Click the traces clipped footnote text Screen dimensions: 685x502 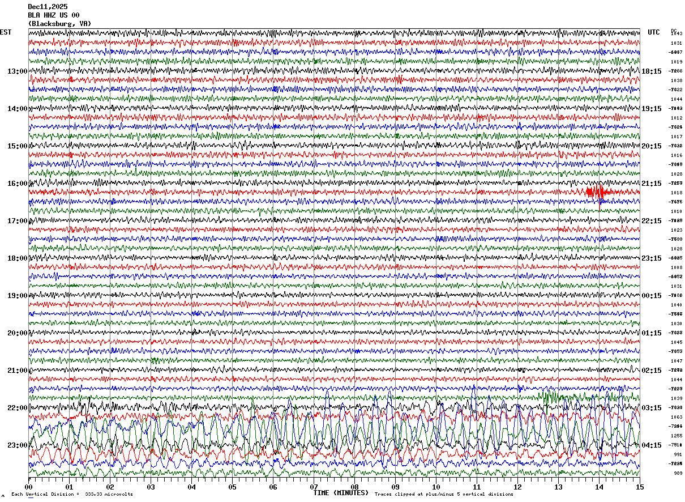pos(444,495)
